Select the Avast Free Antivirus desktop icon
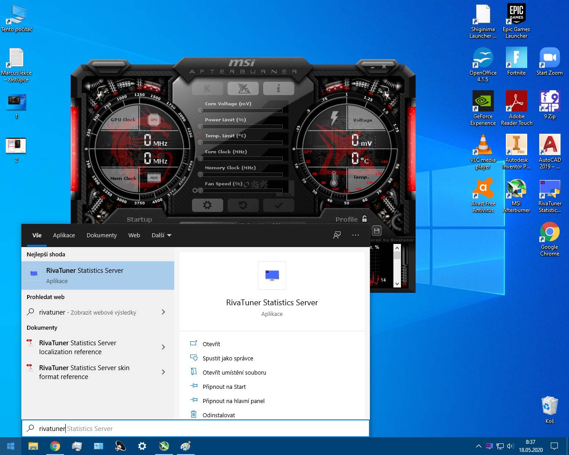This screenshot has height=455, width=569. coord(483,195)
